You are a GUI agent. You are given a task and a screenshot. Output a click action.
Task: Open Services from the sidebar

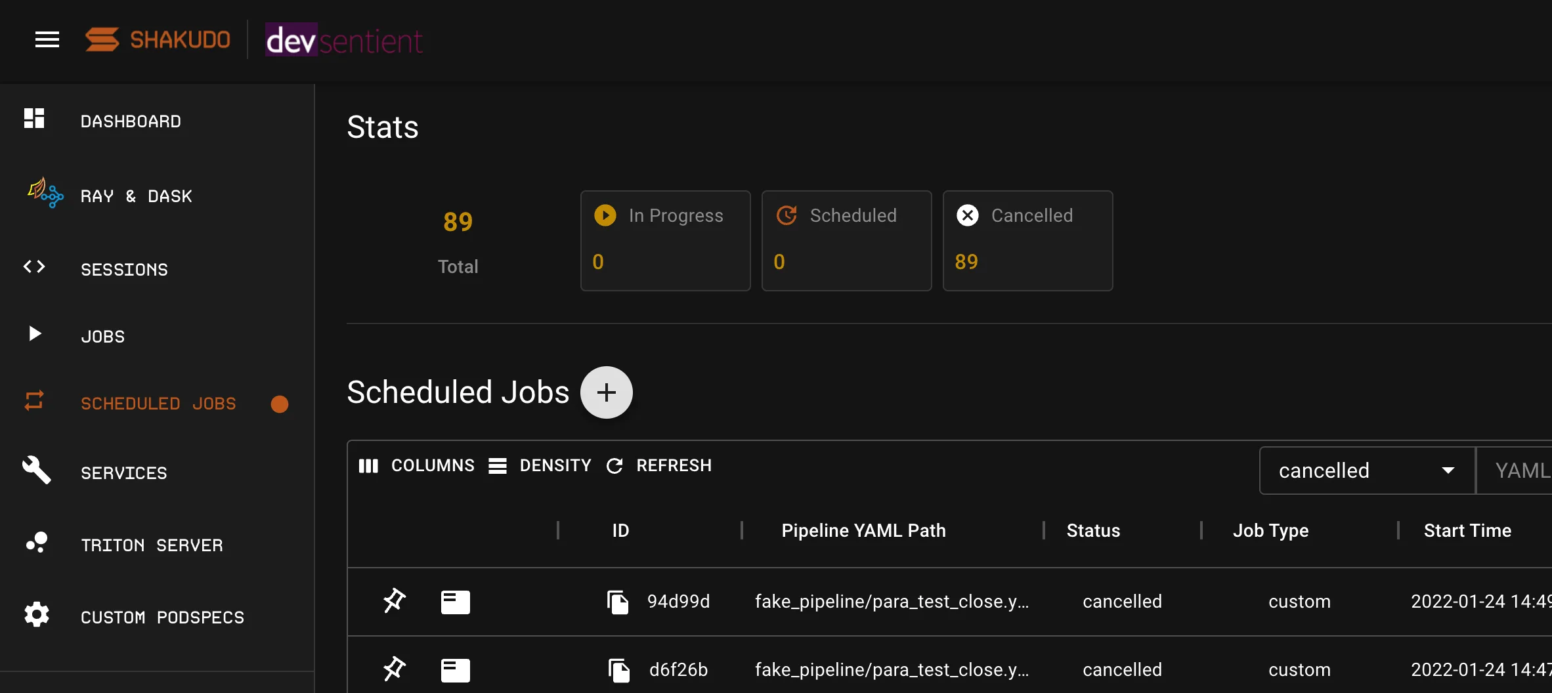123,473
